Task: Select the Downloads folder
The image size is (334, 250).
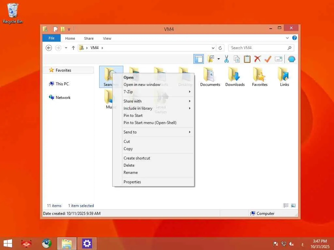Action: [235, 77]
